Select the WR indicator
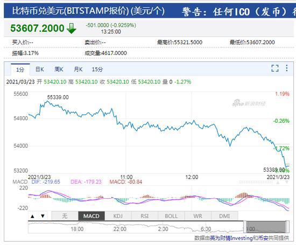Image resolution: width=296 pixels, height=245 pixels. 198,216
